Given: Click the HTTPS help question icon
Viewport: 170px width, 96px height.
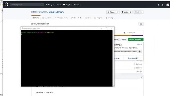Looking at the screenshot, I should 121,45.
